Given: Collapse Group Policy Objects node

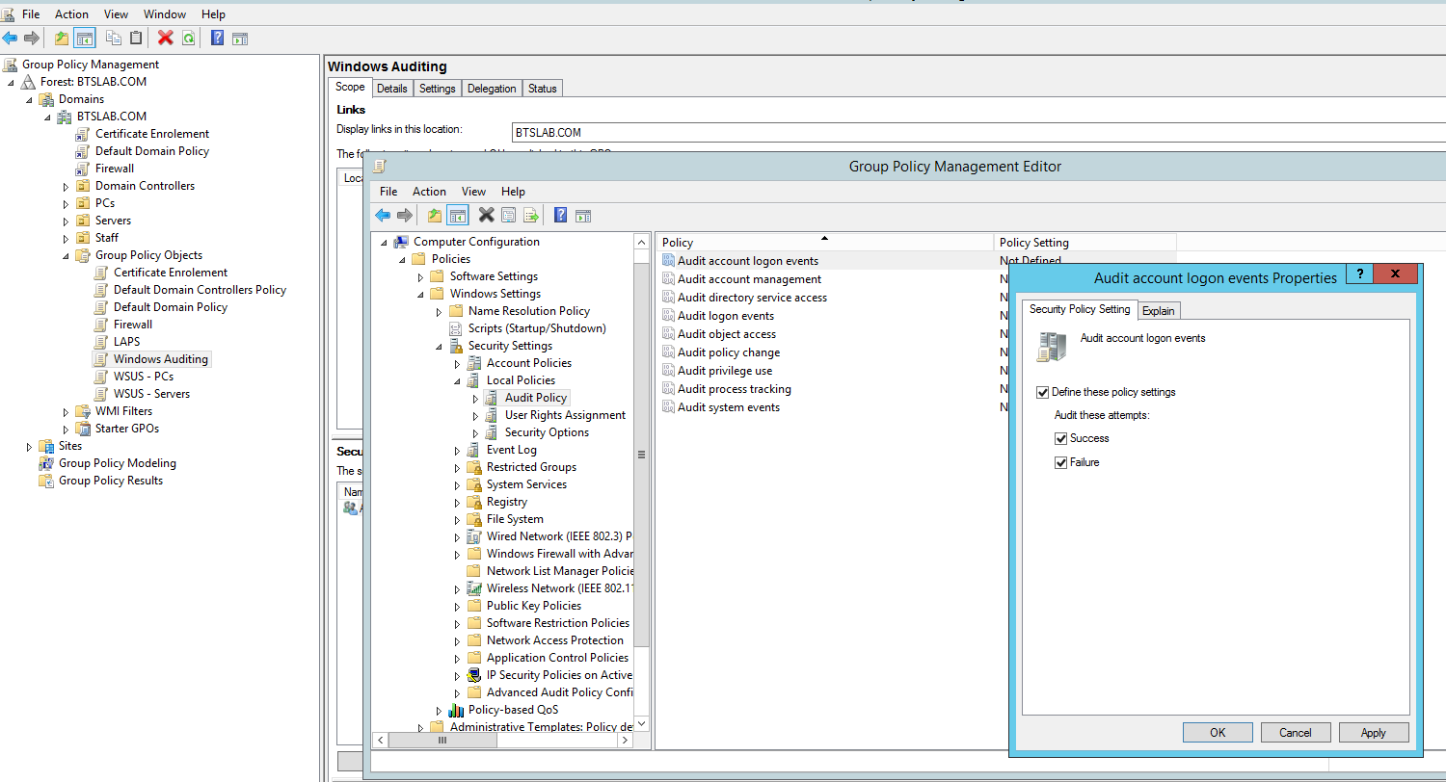Looking at the screenshot, I should click(x=66, y=255).
